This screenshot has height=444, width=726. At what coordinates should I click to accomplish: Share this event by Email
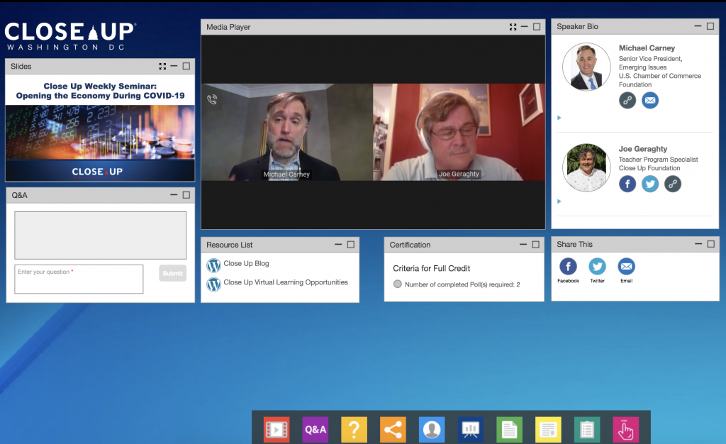click(x=627, y=266)
